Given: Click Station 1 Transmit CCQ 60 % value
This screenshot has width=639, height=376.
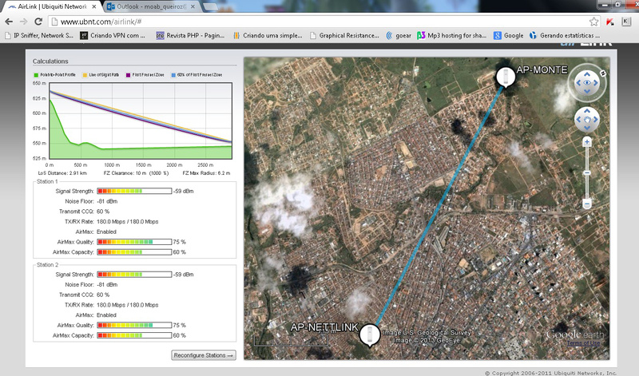Looking at the screenshot, I should pos(103,212).
